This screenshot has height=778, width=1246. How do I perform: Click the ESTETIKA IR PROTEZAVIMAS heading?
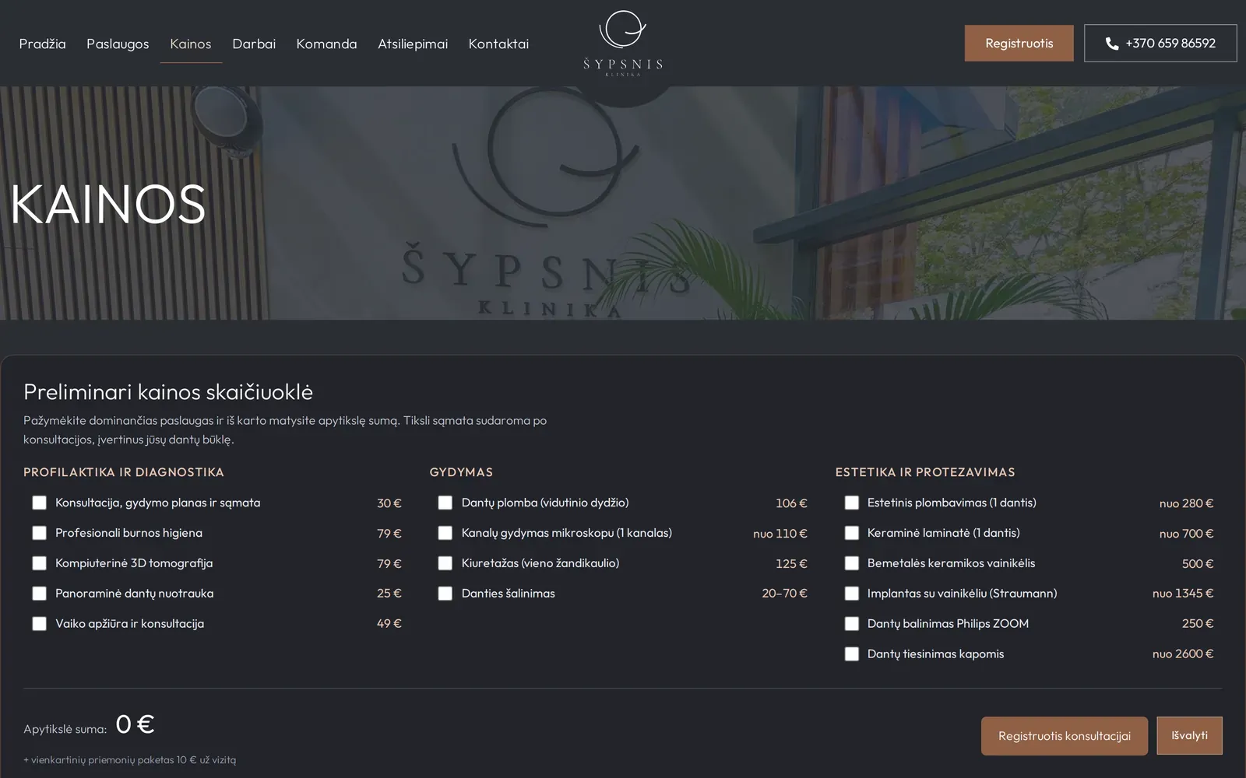(x=925, y=472)
